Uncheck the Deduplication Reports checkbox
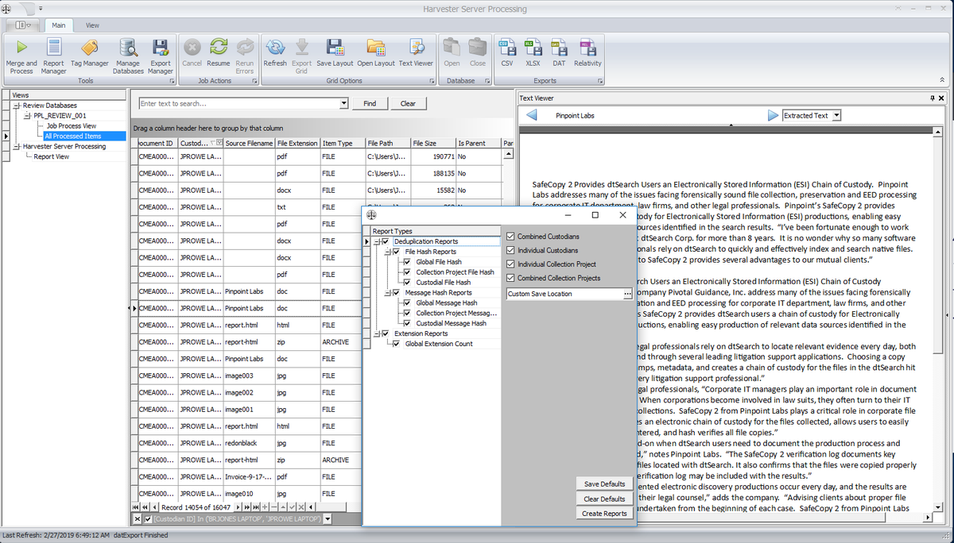The height and width of the screenshot is (543, 954). pos(386,241)
